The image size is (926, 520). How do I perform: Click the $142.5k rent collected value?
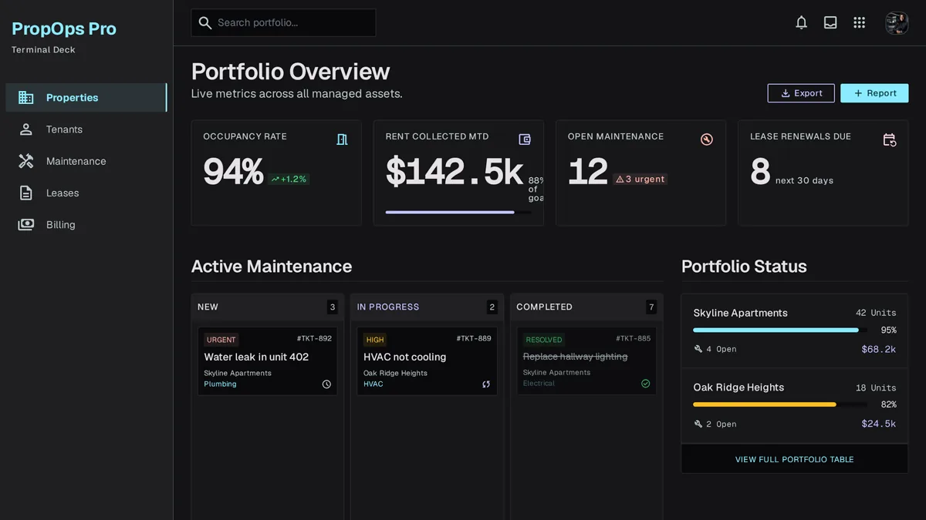(x=455, y=172)
